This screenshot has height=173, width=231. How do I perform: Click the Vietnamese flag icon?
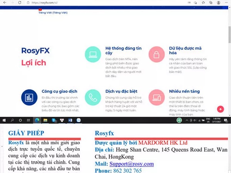coord(40,10)
